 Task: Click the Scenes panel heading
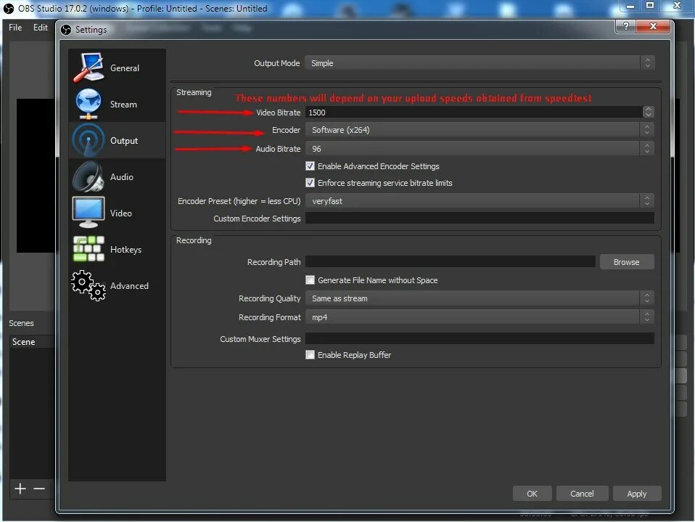[x=21, y=323]
